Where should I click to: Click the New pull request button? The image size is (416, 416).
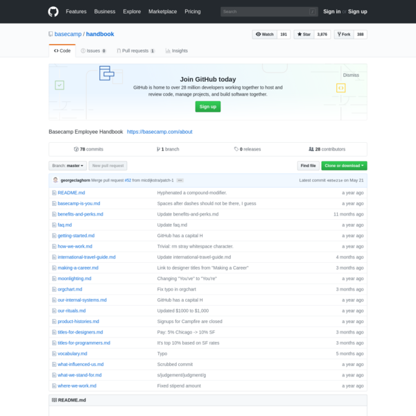108,166
